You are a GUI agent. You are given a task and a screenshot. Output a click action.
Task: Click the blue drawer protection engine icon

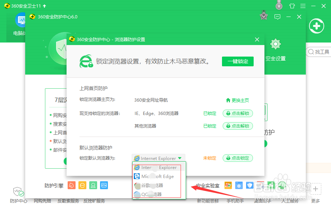pos(104,185)
